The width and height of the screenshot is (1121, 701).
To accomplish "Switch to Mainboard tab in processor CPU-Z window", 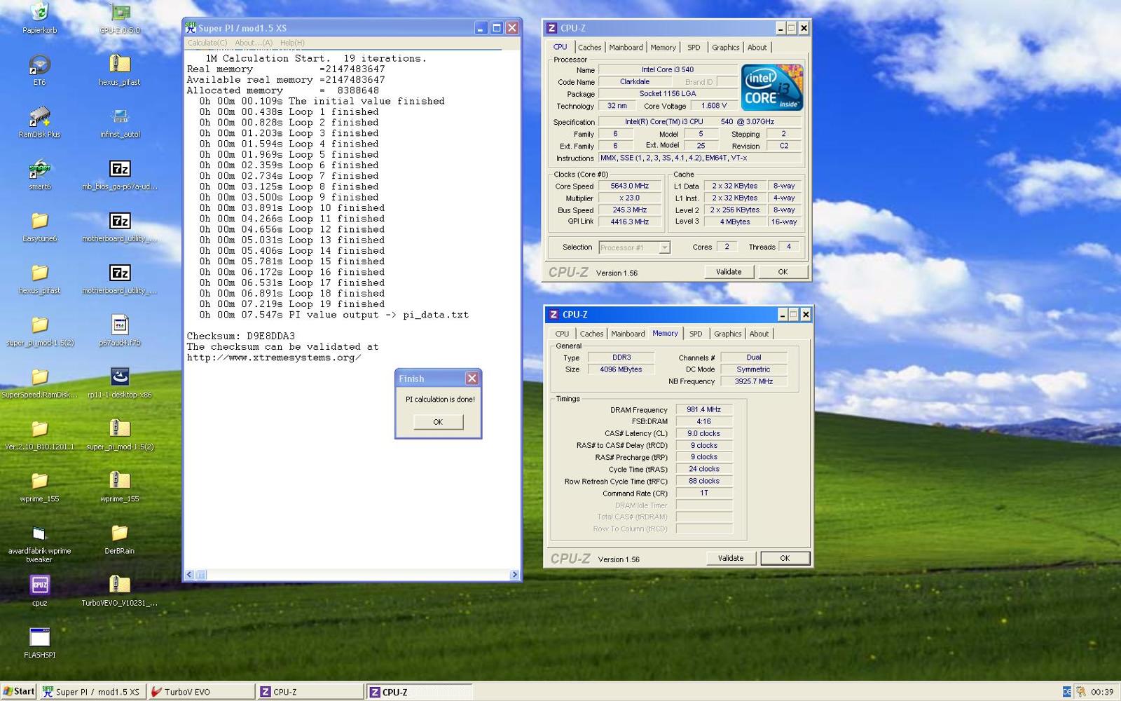I will point(626,48).
